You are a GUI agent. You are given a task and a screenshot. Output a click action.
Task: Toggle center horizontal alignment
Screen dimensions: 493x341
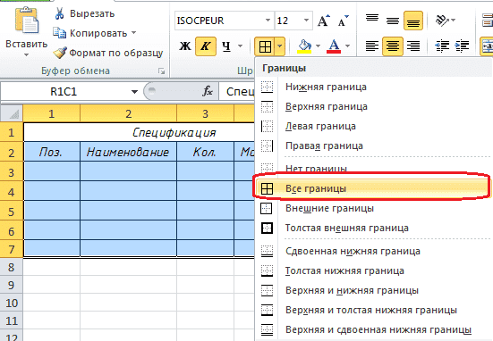point(393,46)
